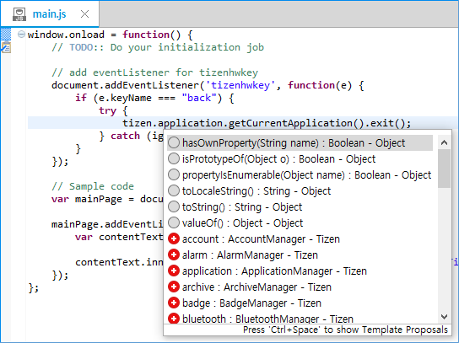Click the try keyword in code
Image resolution: width=459 pixels, height=343 pixels.
pos(107,111)
